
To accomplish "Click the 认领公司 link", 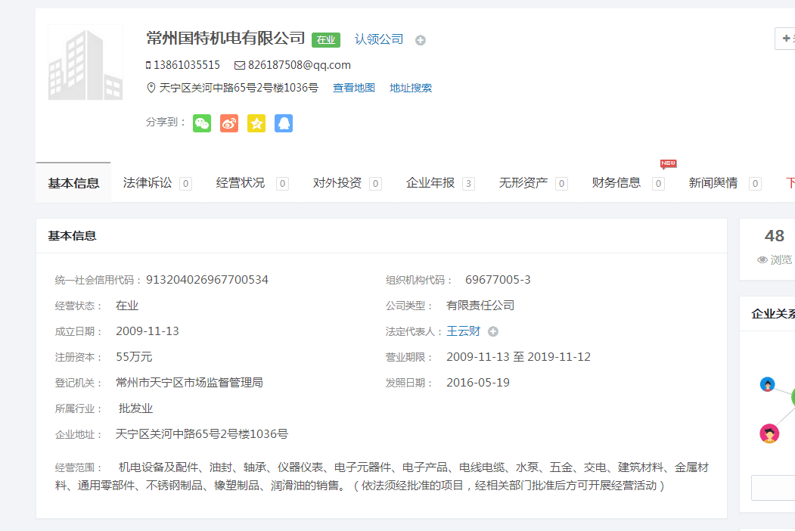I will [x=379, y=39].
